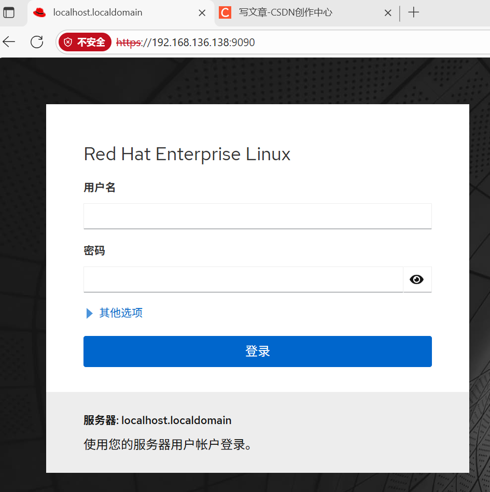Viewport: 490px width, 492px height.
Task: Open the tab actions menu icon
Action: 9,12
